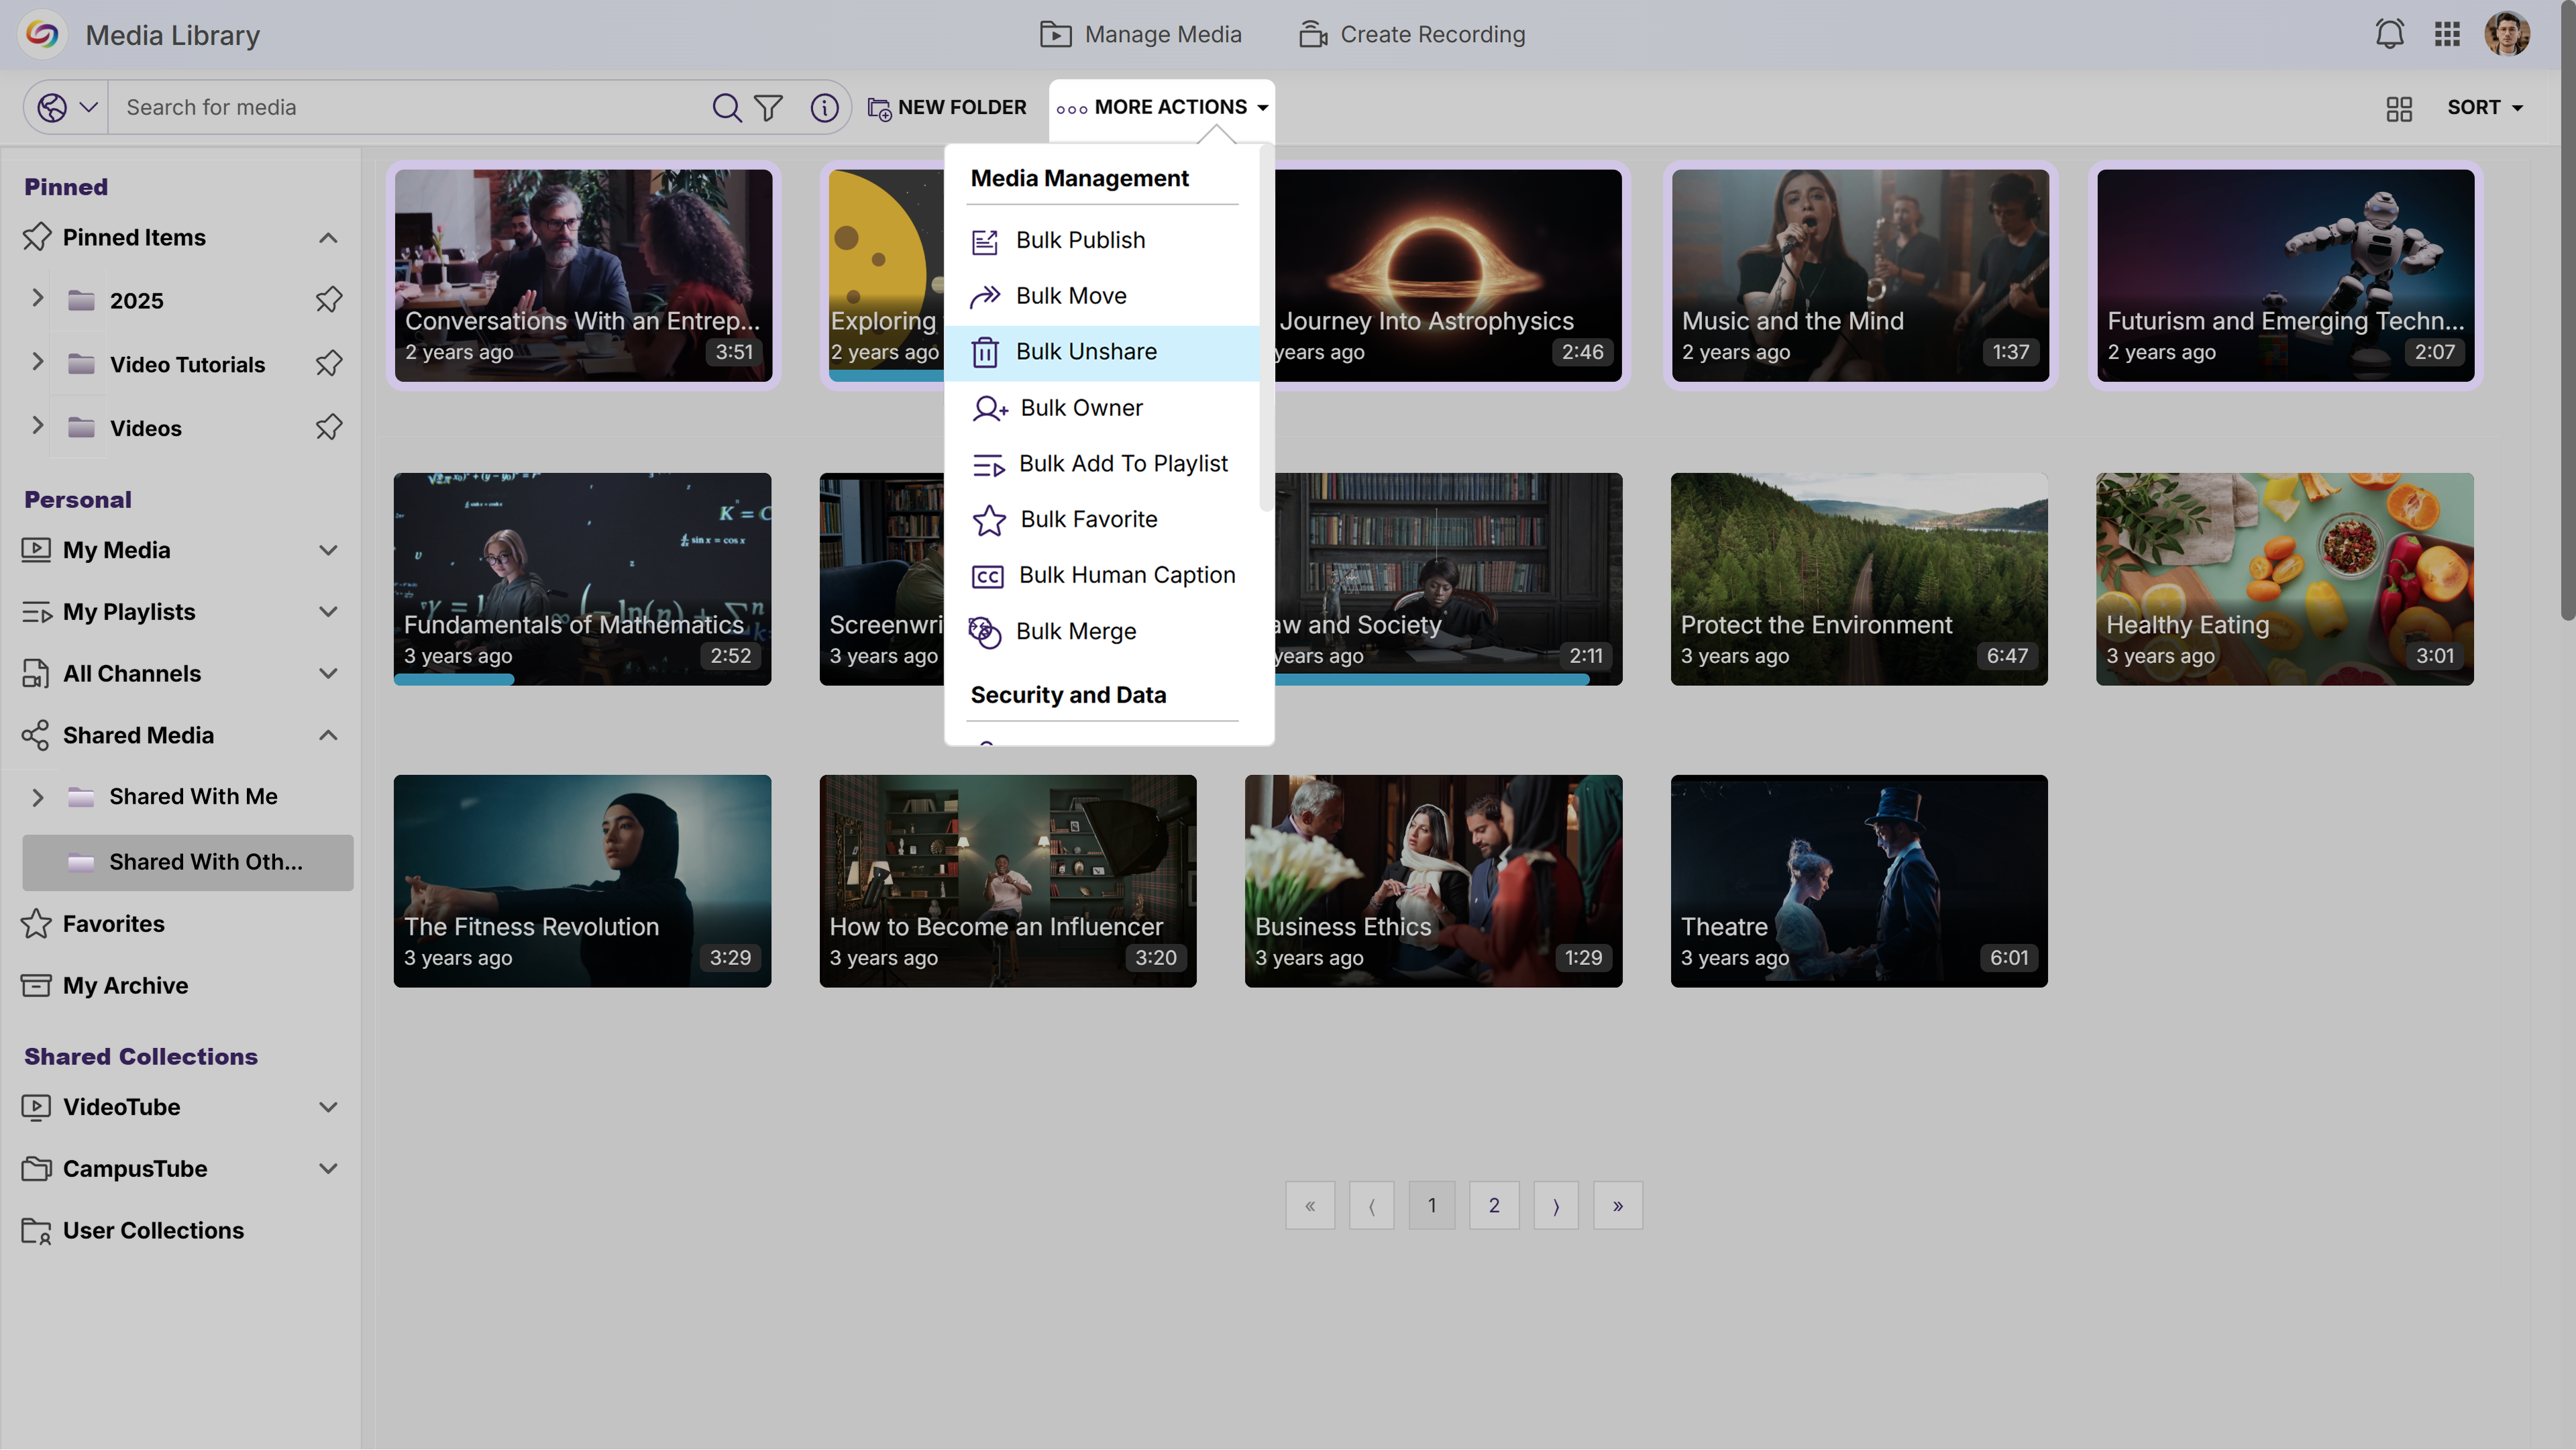Viewport: 2576px width, 1450px height.
Task: Open the SORT dropdown
Action: (x=2484, y=107)
